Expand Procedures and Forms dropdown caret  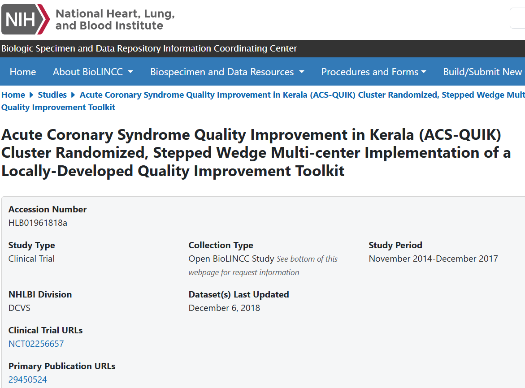(424, 72)
